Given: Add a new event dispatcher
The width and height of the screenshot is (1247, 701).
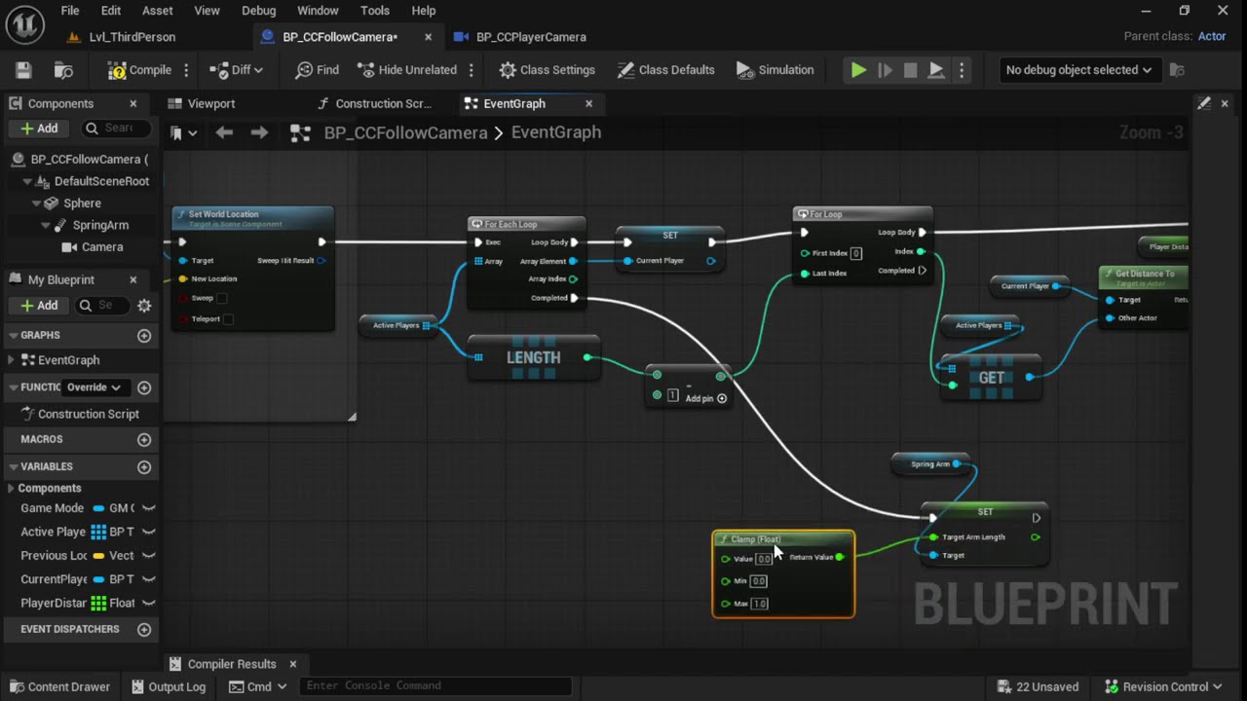Looking at the screenshot, I should point(144,630).
